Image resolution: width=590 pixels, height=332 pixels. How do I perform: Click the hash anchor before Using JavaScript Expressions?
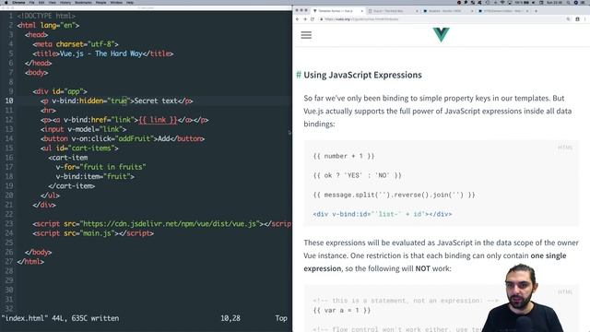click(x=299, y=75)
